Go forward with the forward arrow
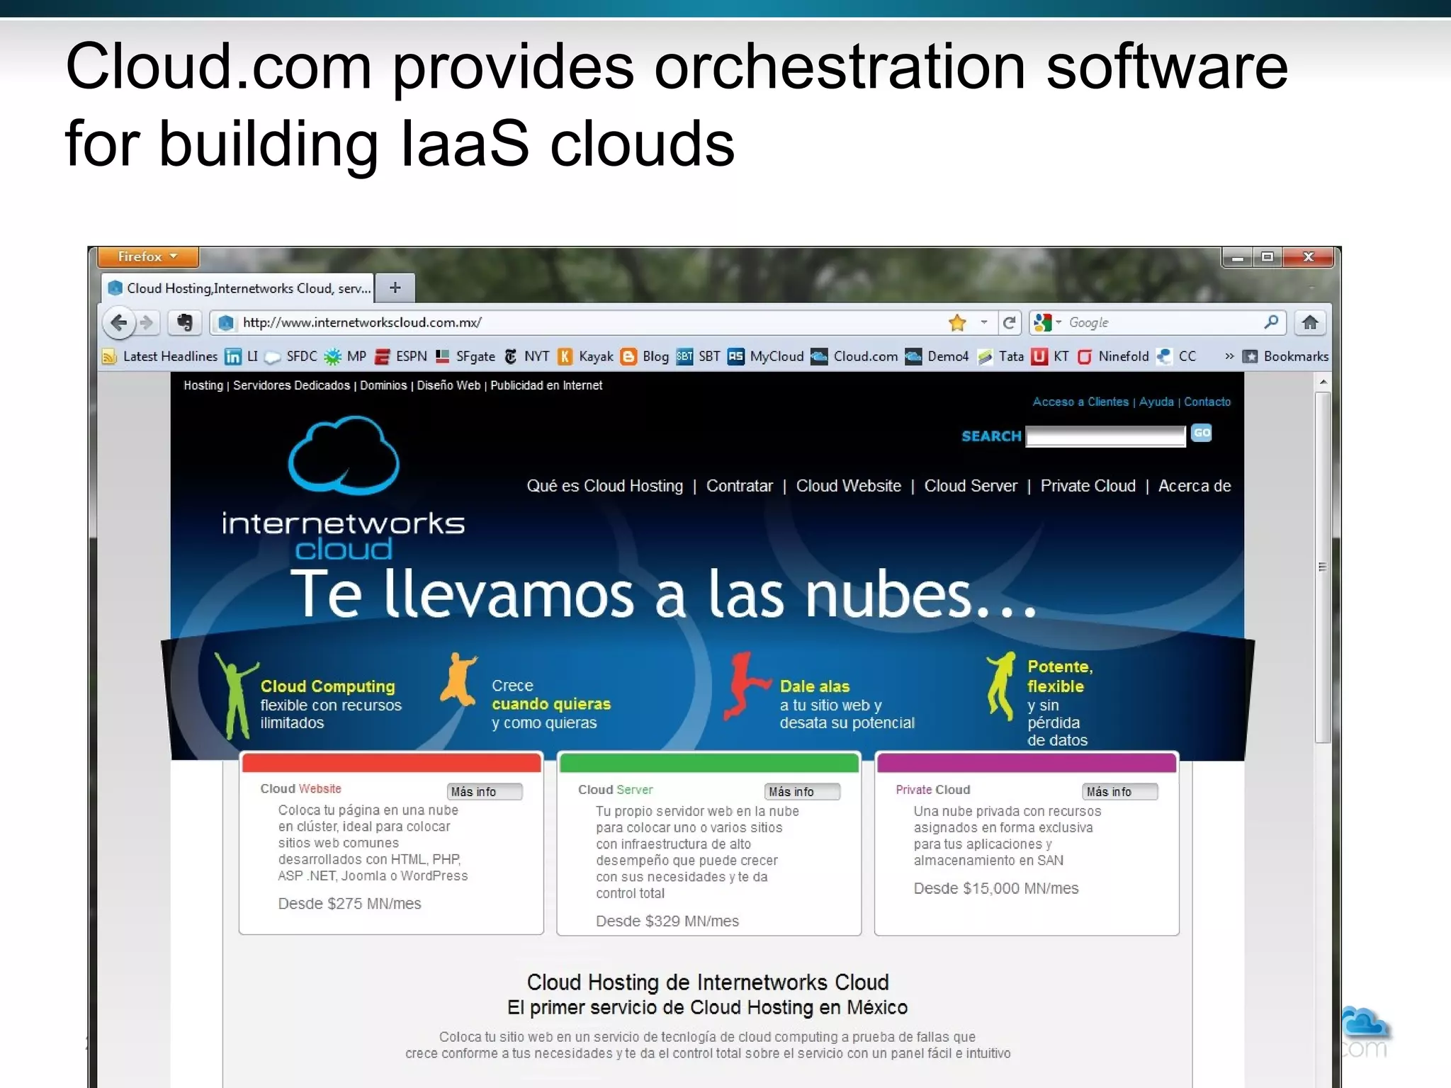The width and height of the screenshot is (1451, 1088). [x=147, y=323]
